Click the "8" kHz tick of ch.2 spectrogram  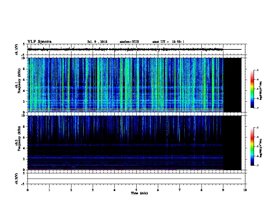[24, 127]
